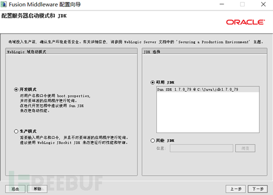This screenshot has width=273, height=195.
Task: Choose the 其他 JDK radio option
Action: click(153, 140)
